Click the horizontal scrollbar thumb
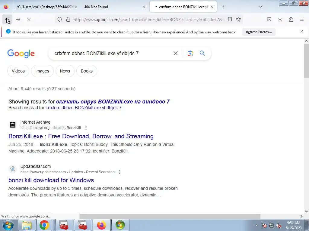The image size is (309, 231). coord(170,216)
